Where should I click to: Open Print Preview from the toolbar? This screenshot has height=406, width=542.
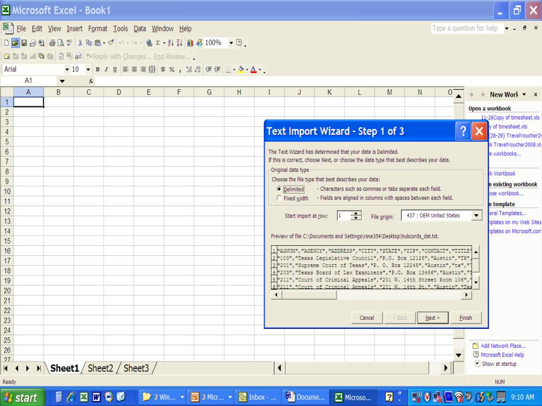61,43
